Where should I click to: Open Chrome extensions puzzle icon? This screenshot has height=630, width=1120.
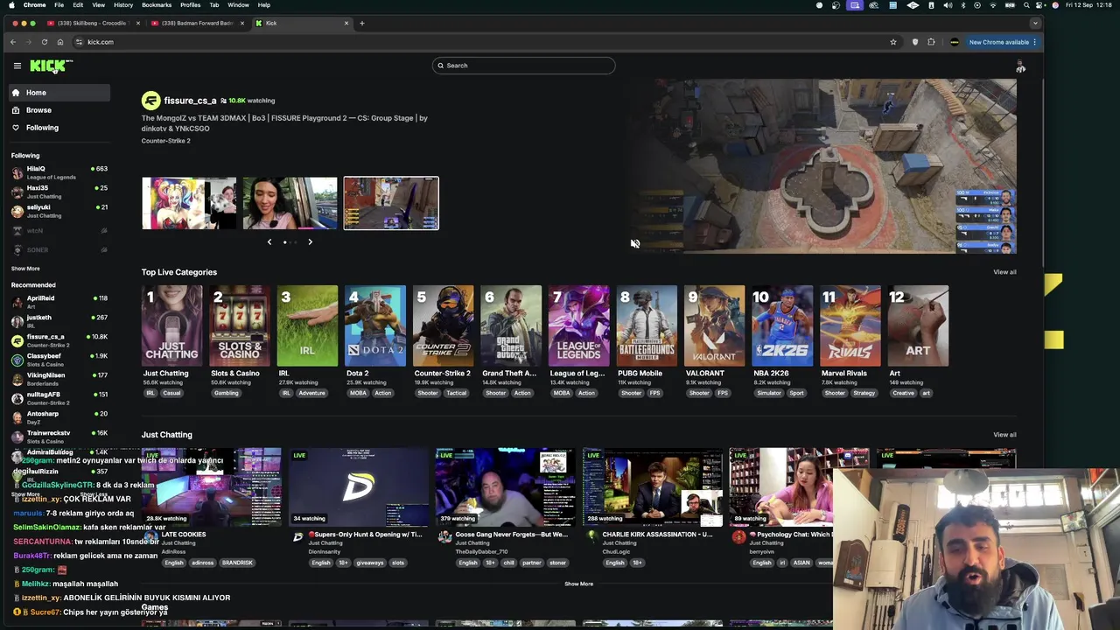tap(931, 42)
